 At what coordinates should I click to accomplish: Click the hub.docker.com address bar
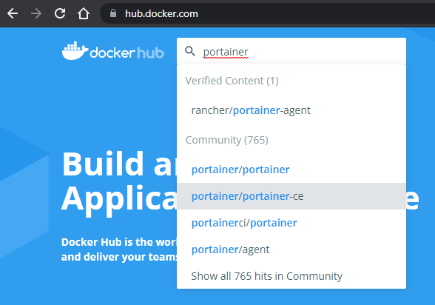tap(267, 13)
